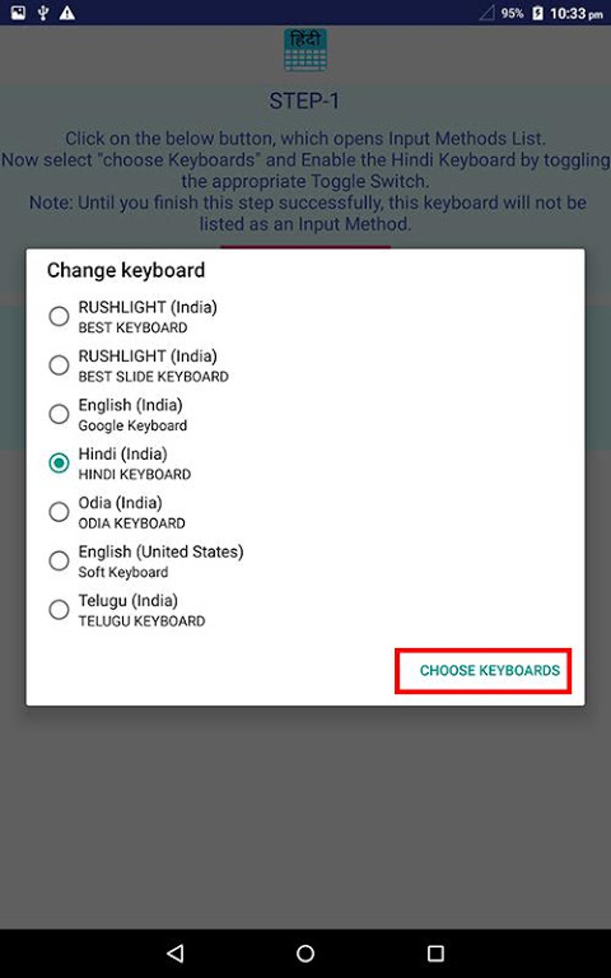The image size is (611, 978).
Task: Tap the Home circle button
Action: point(305,952)
